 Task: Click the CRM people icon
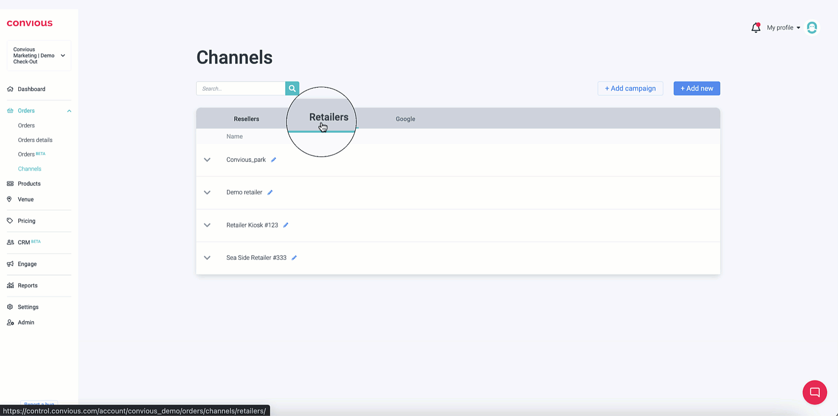tap(10, 242)
